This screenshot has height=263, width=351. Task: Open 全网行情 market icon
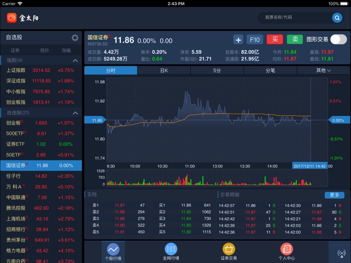click(171, 249)
